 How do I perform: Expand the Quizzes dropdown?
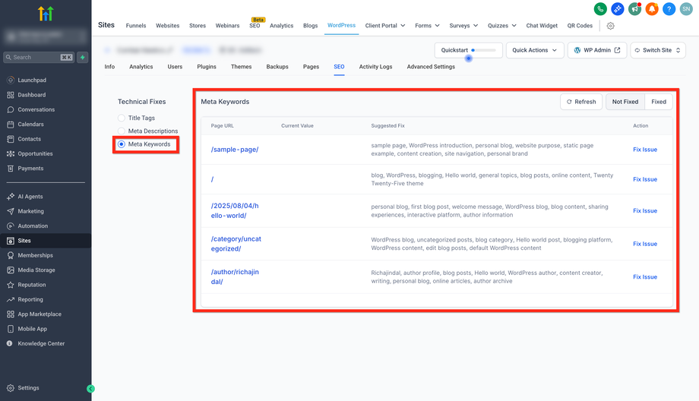tap(502, 26)
